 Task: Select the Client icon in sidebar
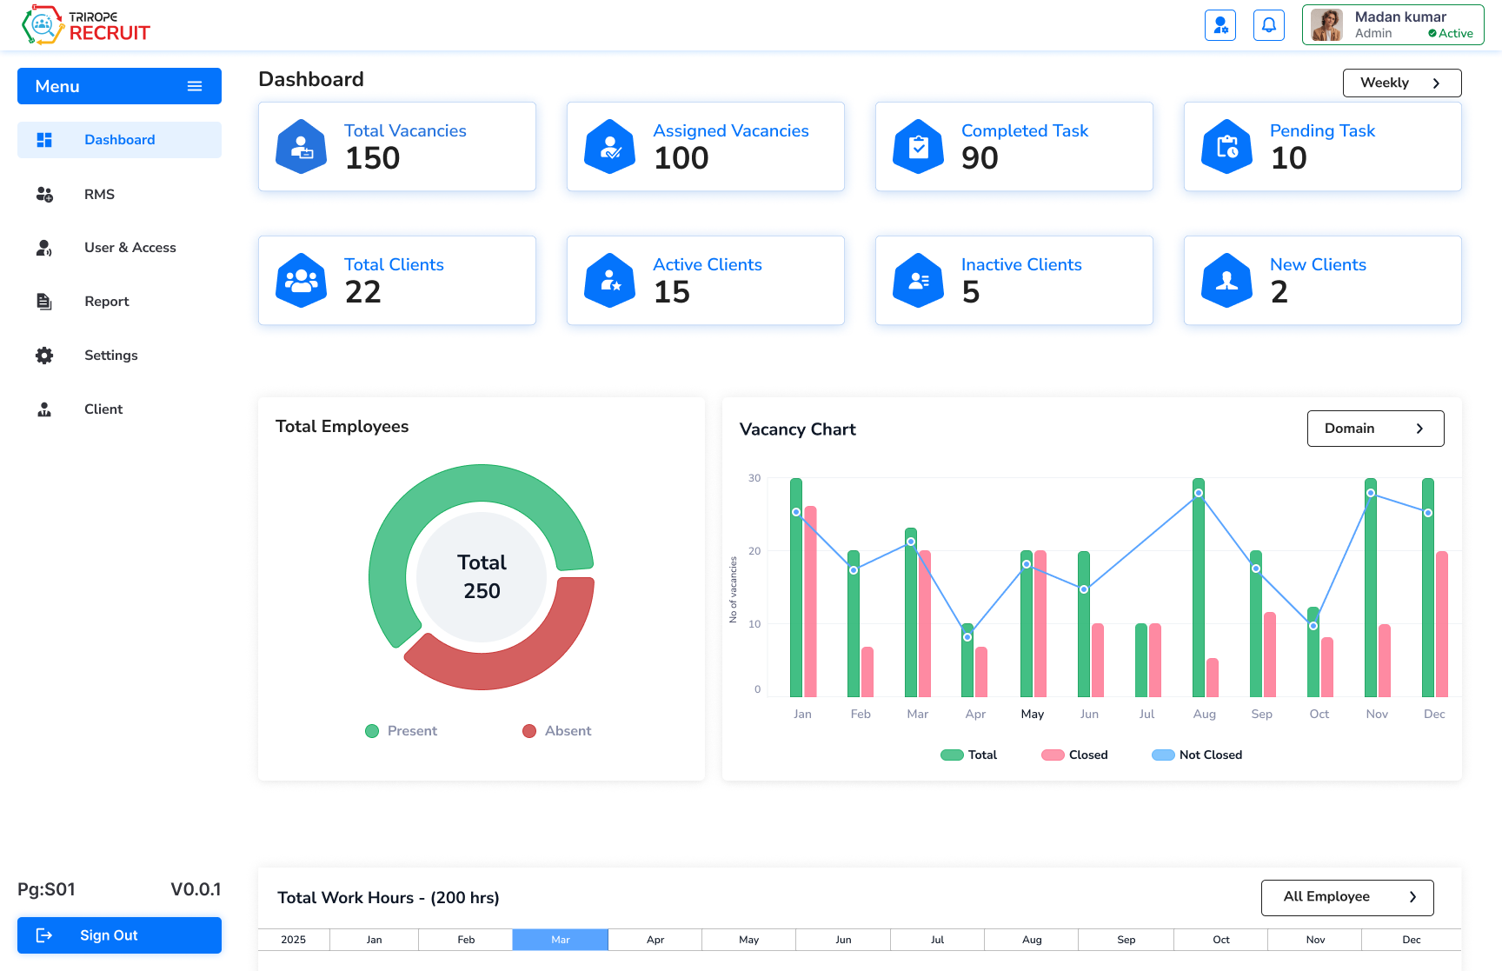coord(44,409)
